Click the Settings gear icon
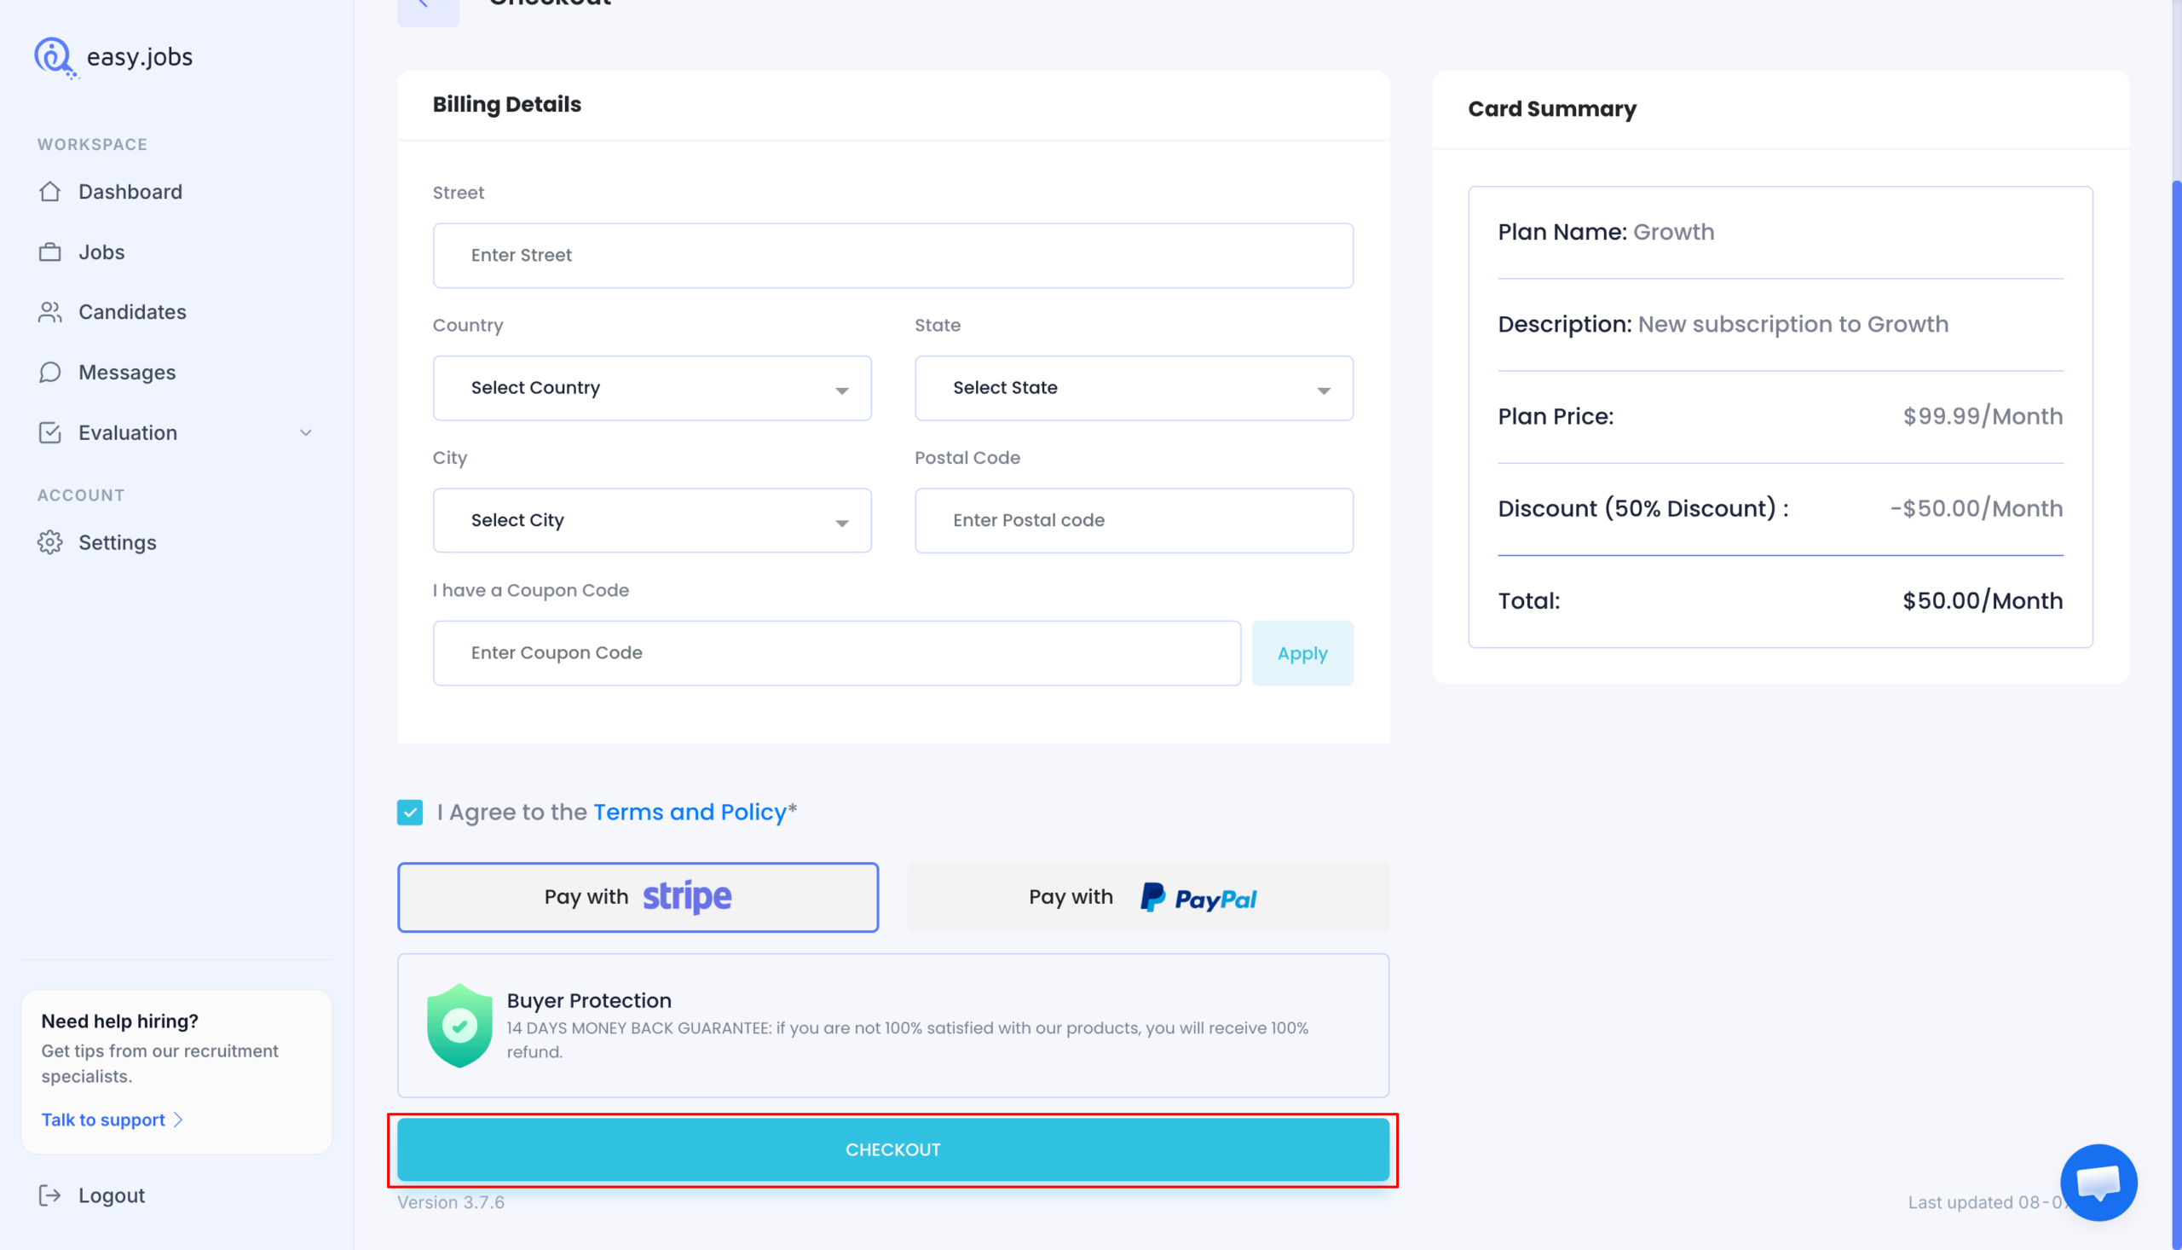This screenshot has width=2182, height=1250. 49,542
